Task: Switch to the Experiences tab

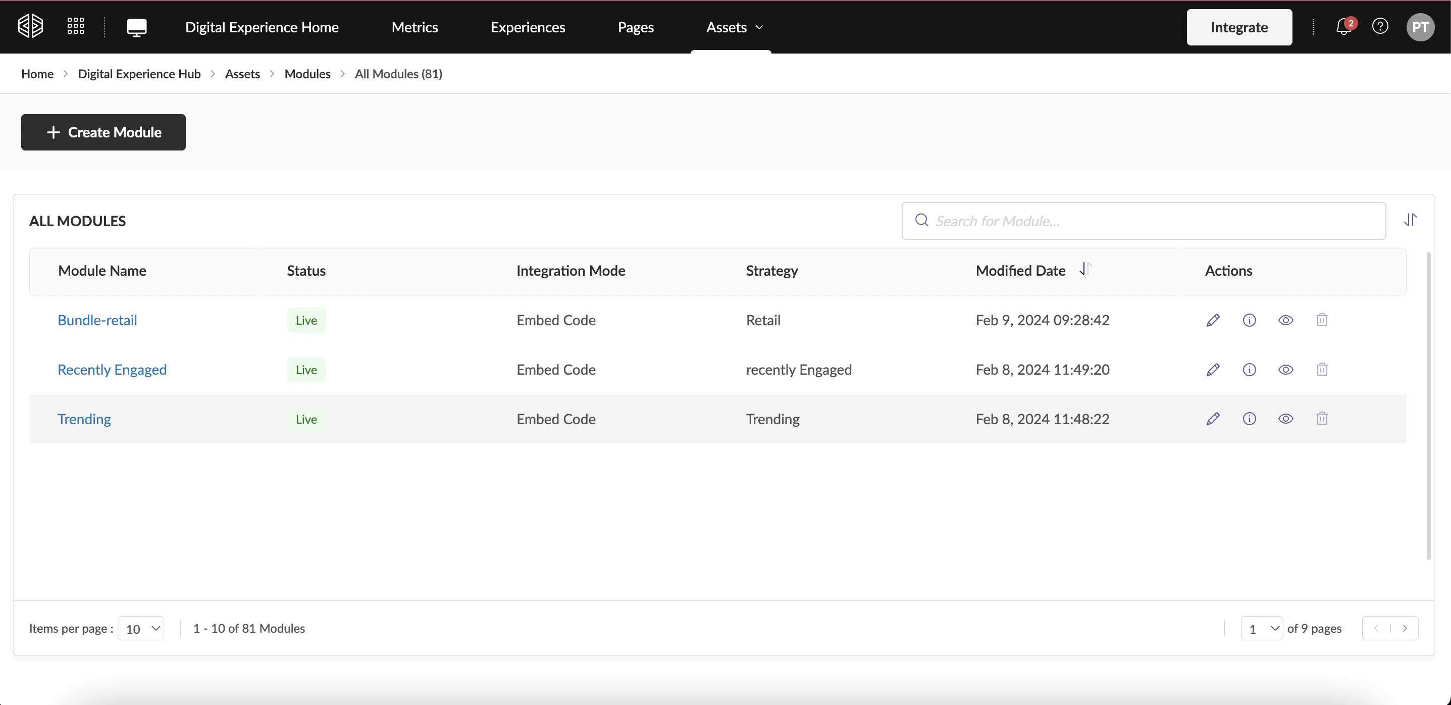Action: (527, 27)
